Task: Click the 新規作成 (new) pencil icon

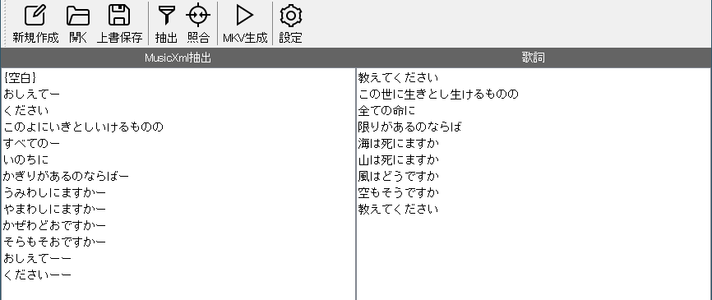Action: pyautogui.click(x=35, y=23)
